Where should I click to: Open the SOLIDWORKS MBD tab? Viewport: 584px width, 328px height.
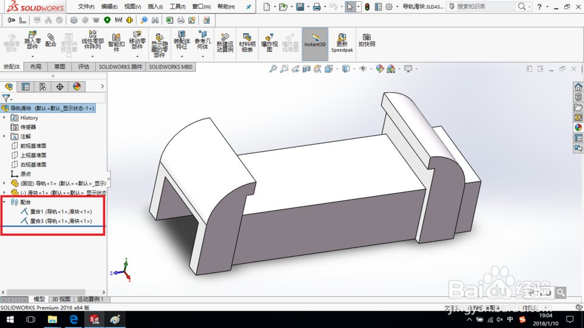pos(171,67)
